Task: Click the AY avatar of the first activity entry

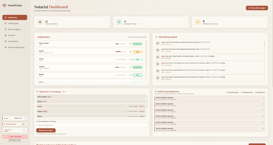Action: click(x=158, y=43)
